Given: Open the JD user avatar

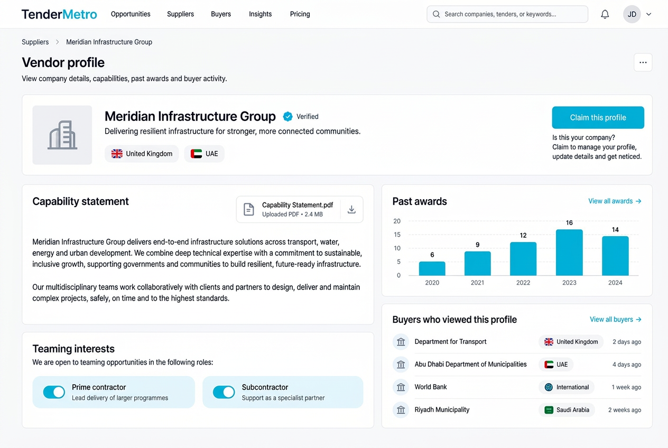Looking at the screenshot, I should [x=632, y=14].
